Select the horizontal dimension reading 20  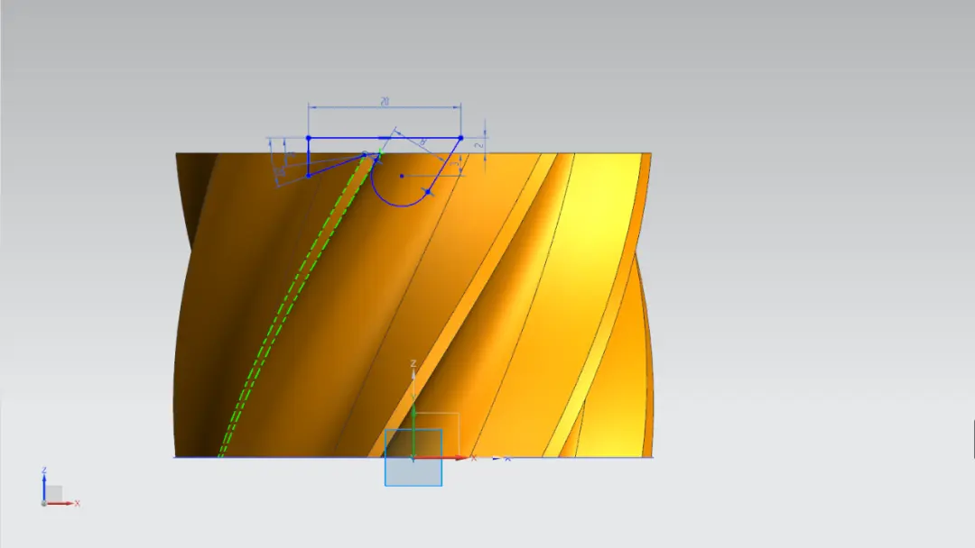click(x=385, y=102)
